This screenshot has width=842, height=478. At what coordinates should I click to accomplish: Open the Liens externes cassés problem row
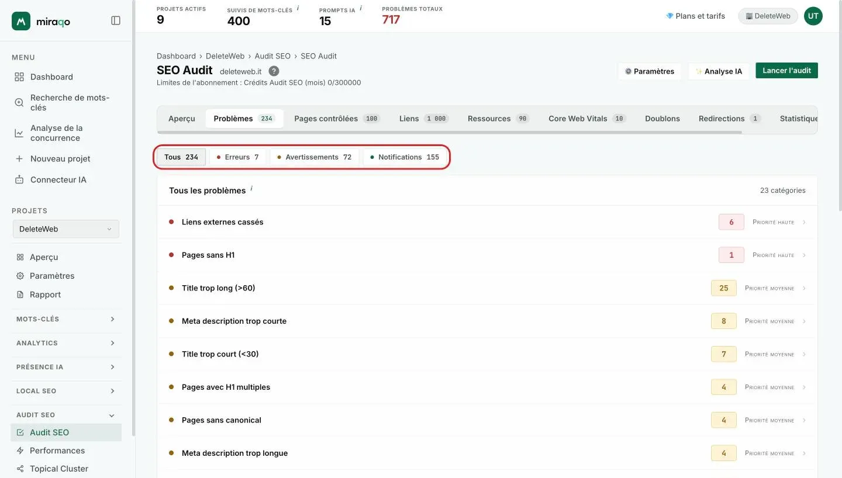coord(487,222)
